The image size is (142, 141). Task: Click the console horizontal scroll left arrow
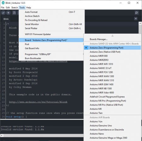click(2, 136)
